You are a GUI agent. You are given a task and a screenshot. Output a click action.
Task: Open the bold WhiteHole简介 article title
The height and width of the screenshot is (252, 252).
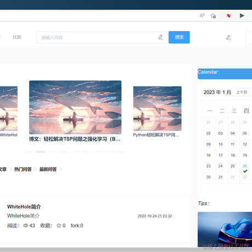24,207
